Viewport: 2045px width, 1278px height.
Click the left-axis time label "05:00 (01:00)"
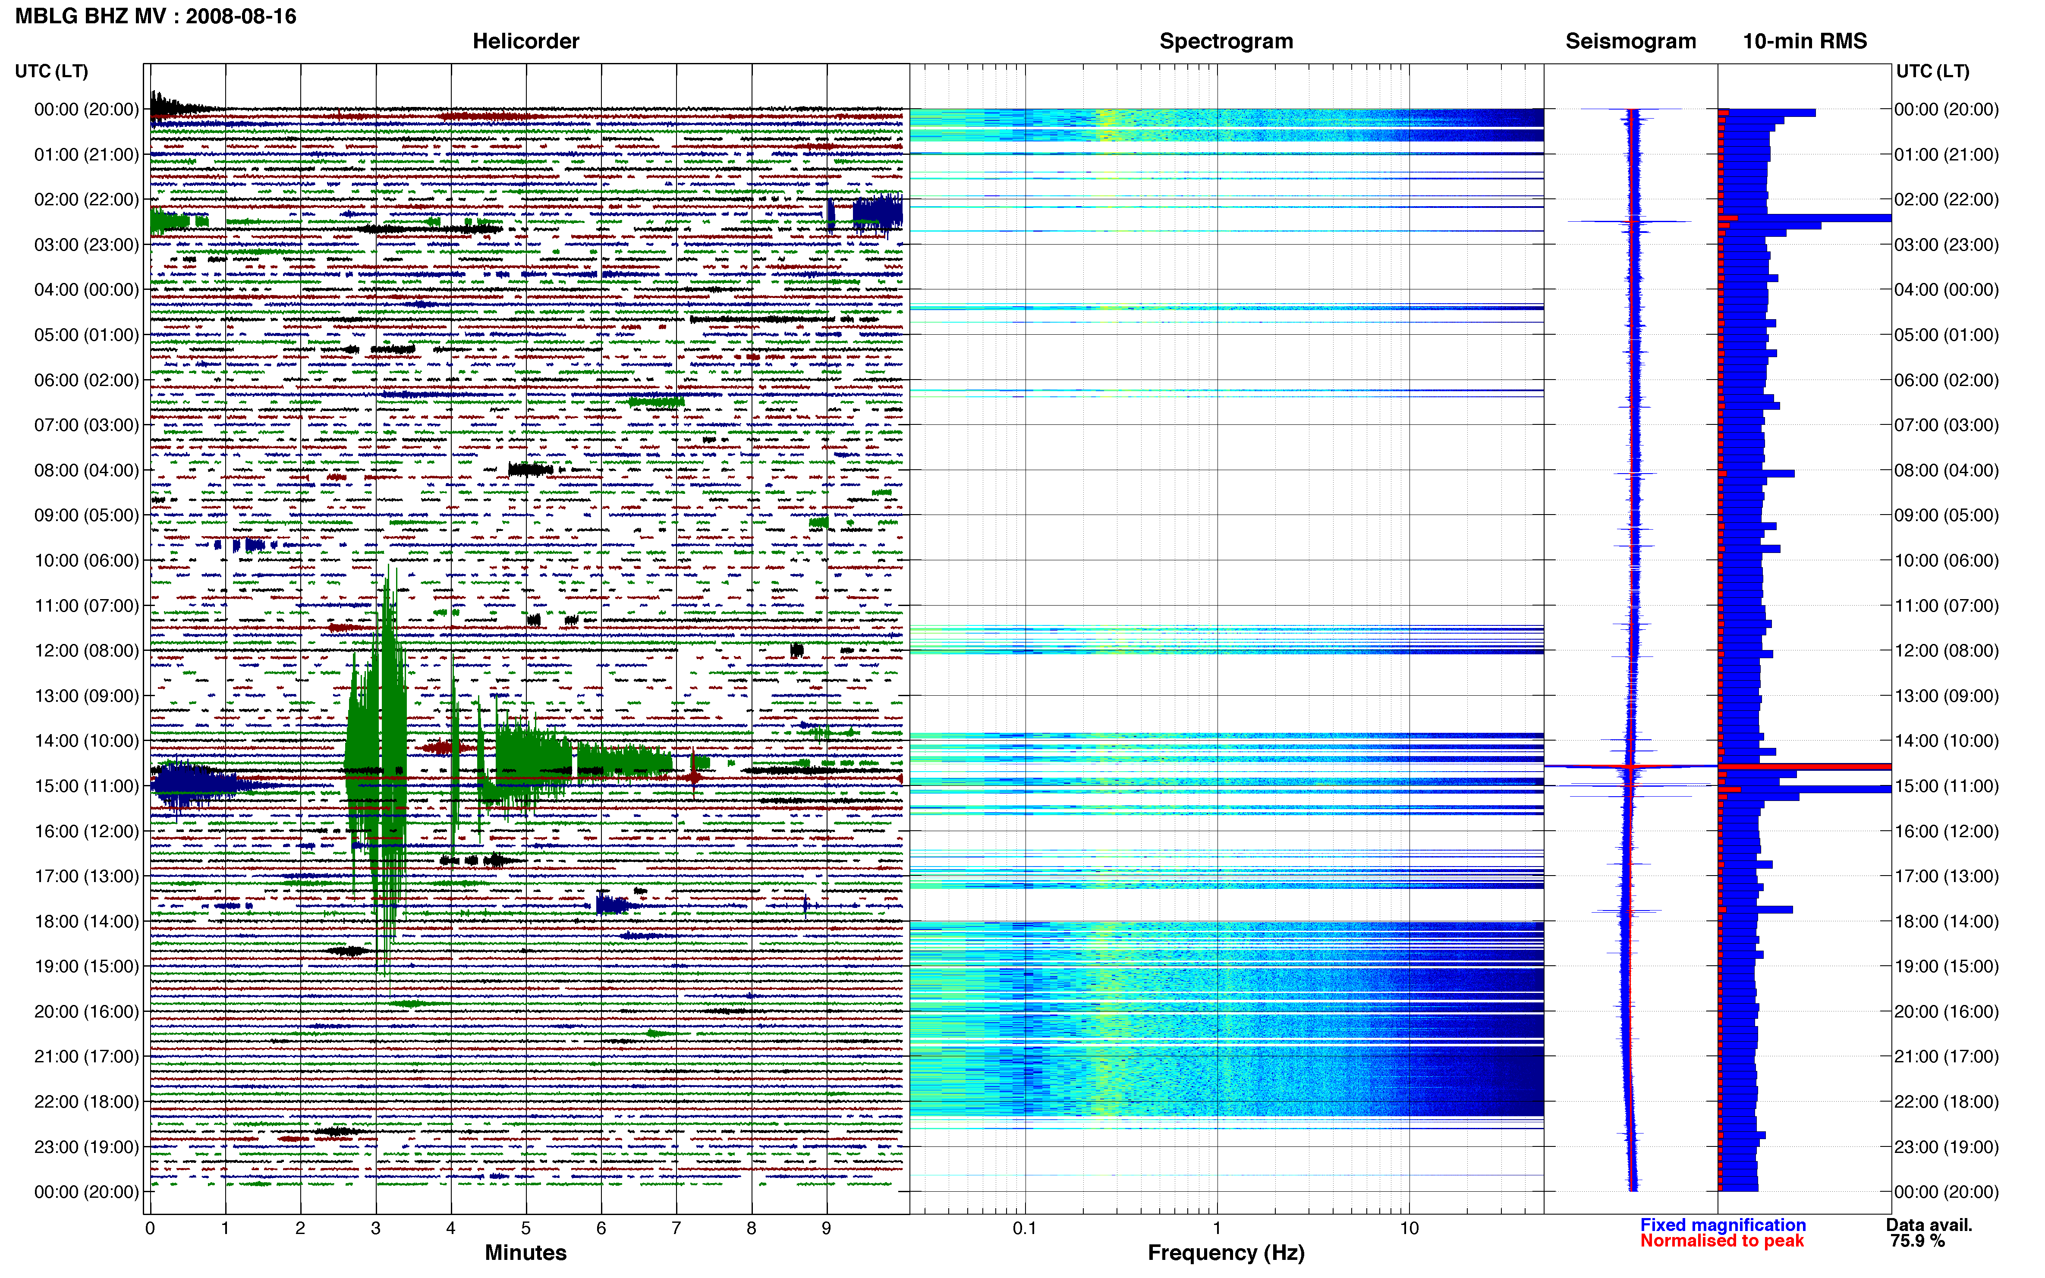[x=86, y=335]
